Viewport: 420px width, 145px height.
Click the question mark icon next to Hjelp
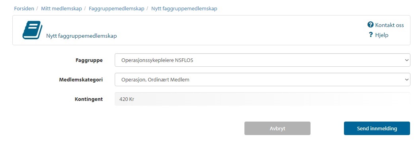(x=371, y=35)
